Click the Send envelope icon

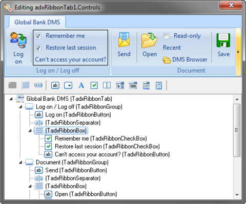pyautogui.click(x=124, y=39)
